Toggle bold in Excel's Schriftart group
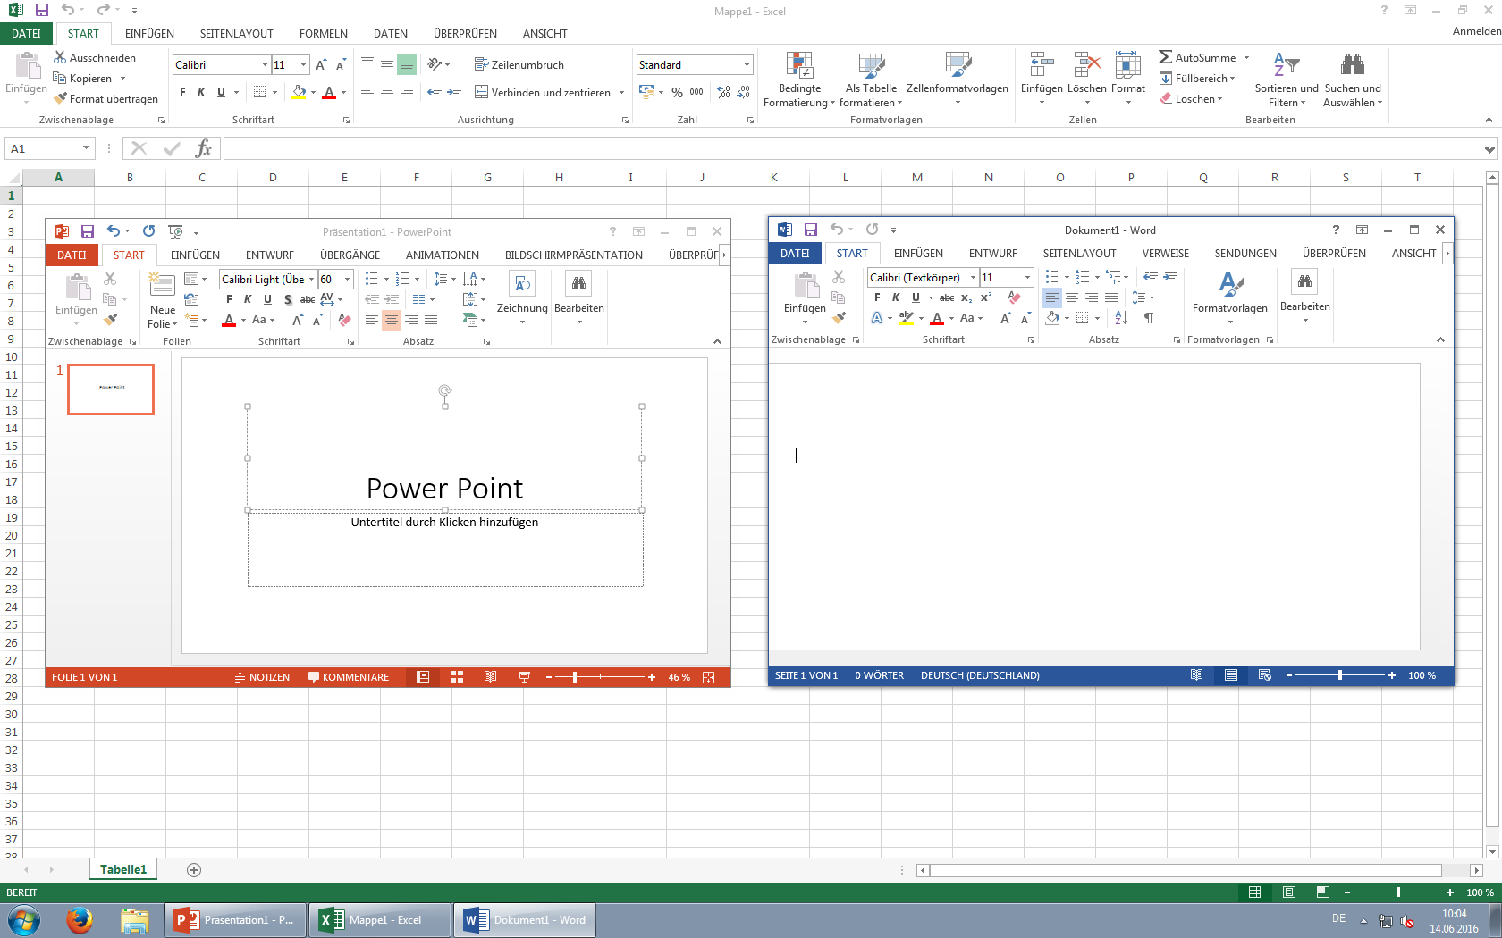The height and width of the screenshot is (938, 1502). pos(182,92)
